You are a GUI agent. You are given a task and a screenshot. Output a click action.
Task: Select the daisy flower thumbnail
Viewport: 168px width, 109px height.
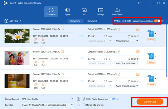[17, 36]
